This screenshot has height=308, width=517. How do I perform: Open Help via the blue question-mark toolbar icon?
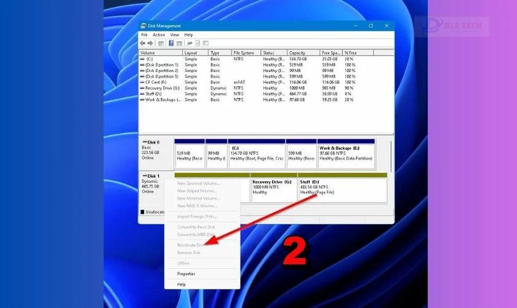[171, 43]
